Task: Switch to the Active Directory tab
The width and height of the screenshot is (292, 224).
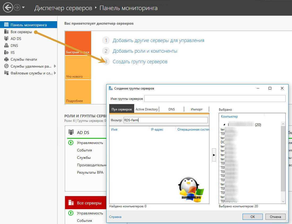Action: (147, 109)
